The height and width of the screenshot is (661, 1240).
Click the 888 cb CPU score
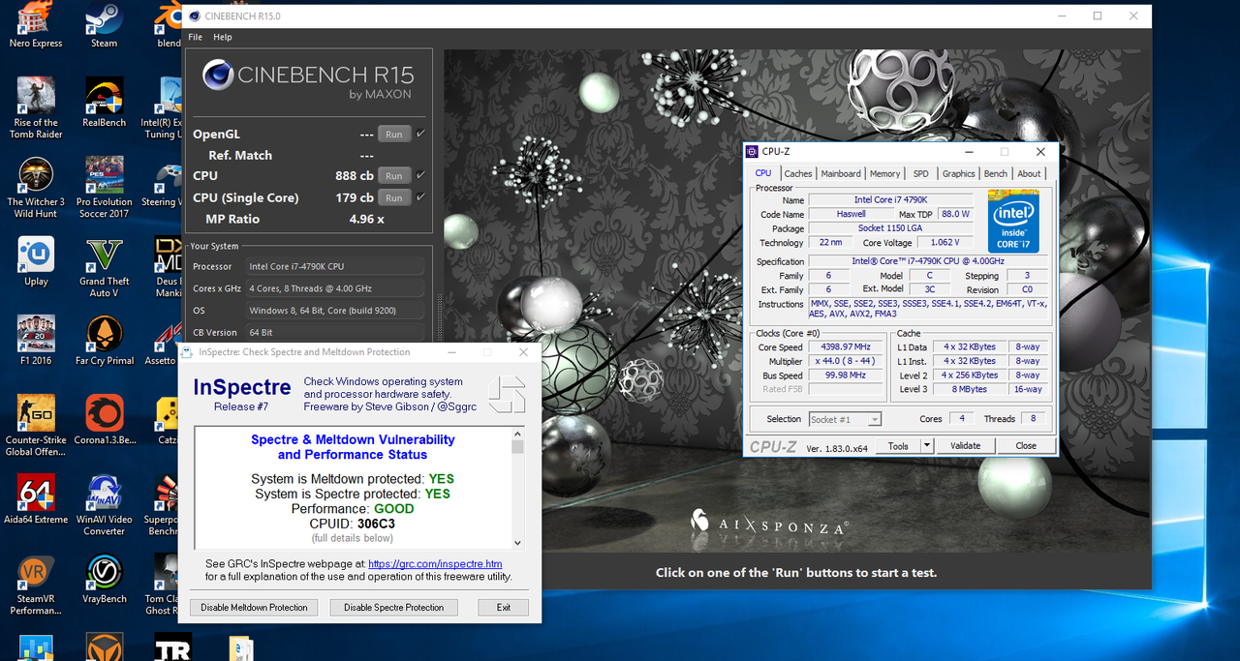[x=355, y=176]
